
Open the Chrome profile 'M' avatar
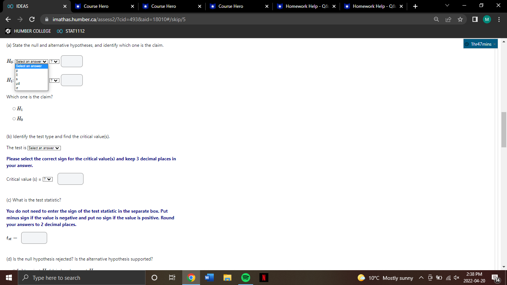pyautogui.click(x=487, y=19)
